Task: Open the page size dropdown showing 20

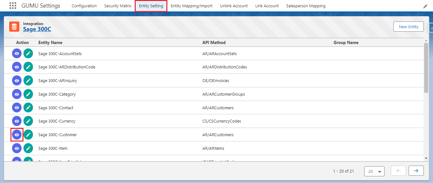Action: 374,171
